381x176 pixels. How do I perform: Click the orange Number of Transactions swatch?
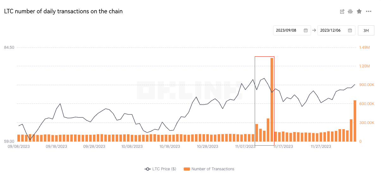click(x=187, y=169)
